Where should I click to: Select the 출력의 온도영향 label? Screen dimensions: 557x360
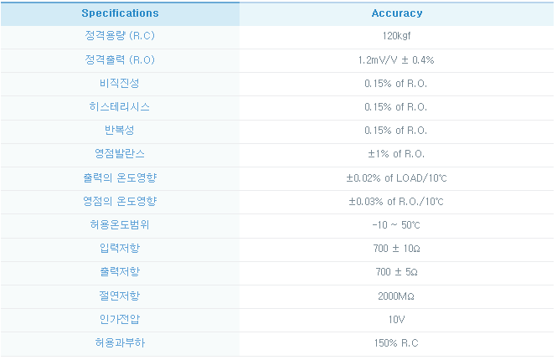(120, 177)
